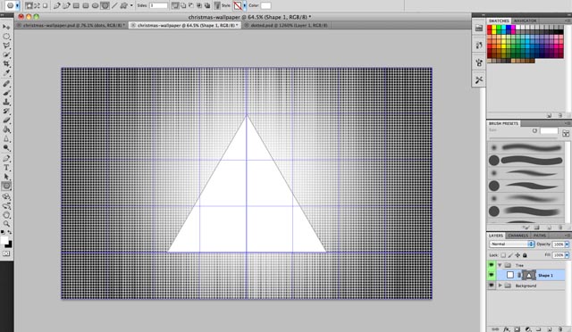Switch to the Channels tab
Viewport: 572px width, 332px height.
coord(518,236)
